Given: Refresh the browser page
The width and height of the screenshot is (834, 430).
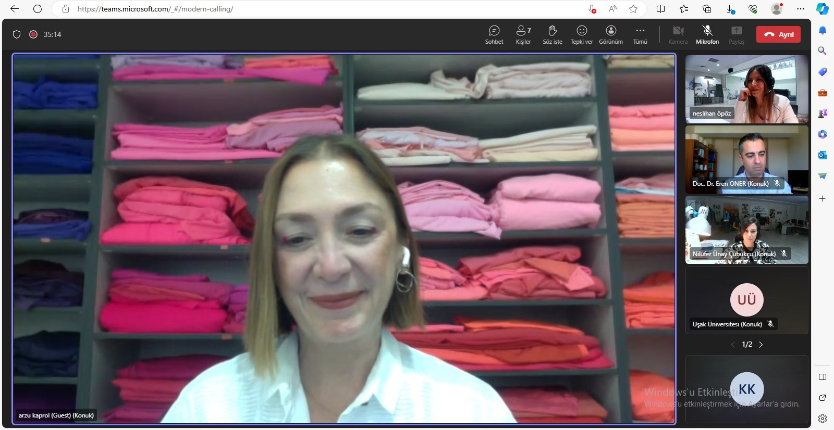Looking at the screenshot, I should coord(38,9).
